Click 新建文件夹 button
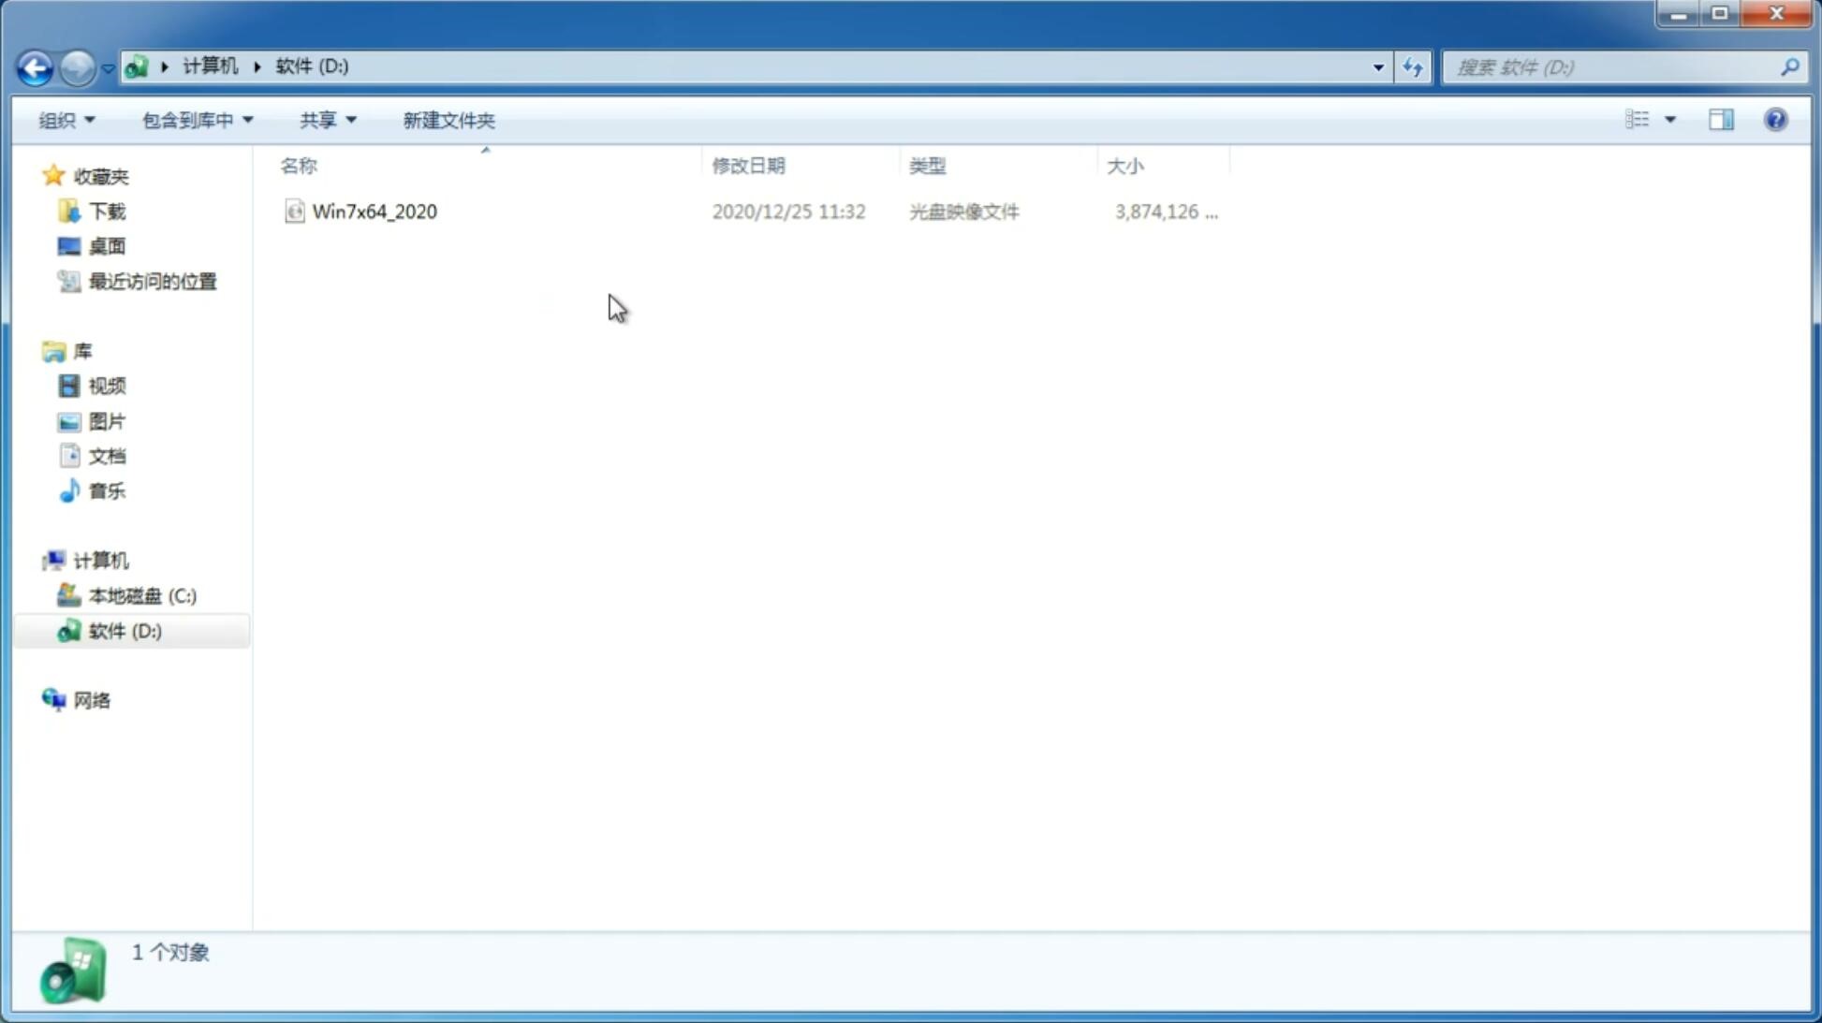The width and height of the screenshot is (1822, 1023). [447, 119]
